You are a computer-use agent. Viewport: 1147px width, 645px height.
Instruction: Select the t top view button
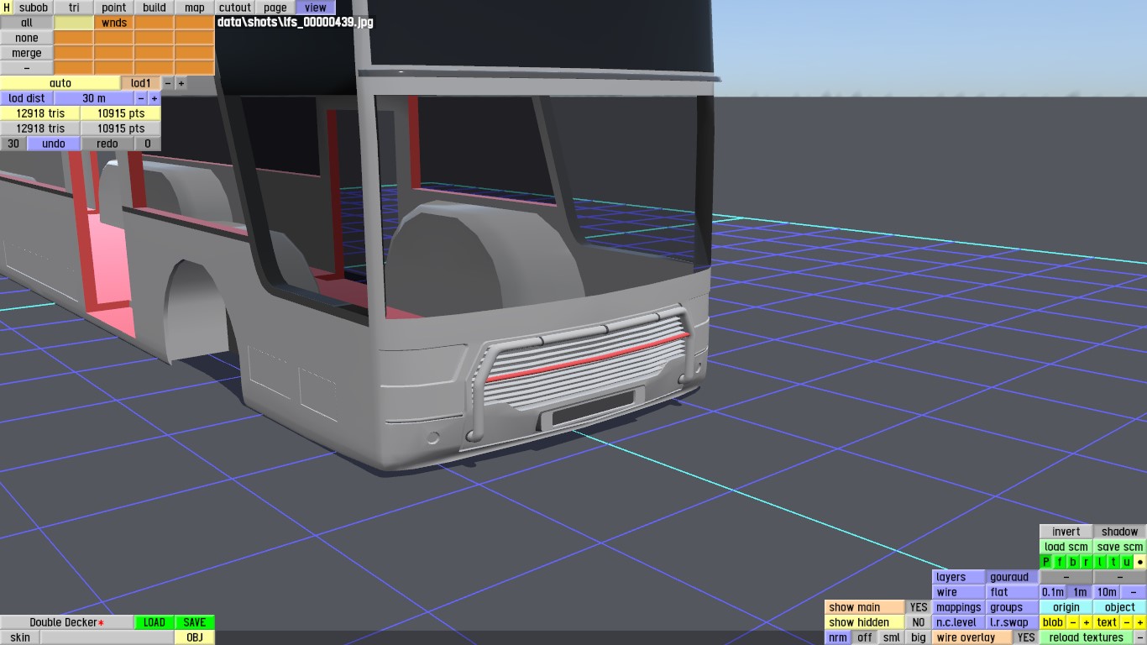pyautogui.click(x=1113, y=562)
